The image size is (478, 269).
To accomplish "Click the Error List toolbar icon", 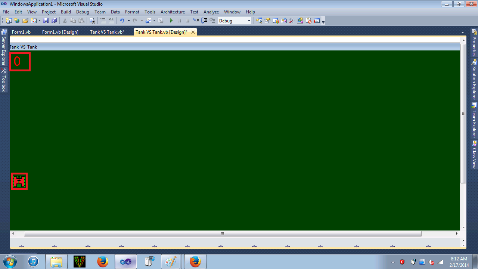I will (x=317, y=21).
